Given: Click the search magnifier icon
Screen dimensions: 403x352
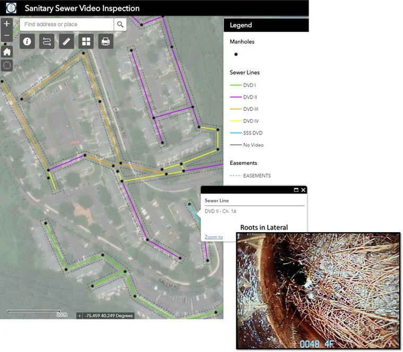Looking at the screenshot, I should 120,24.
